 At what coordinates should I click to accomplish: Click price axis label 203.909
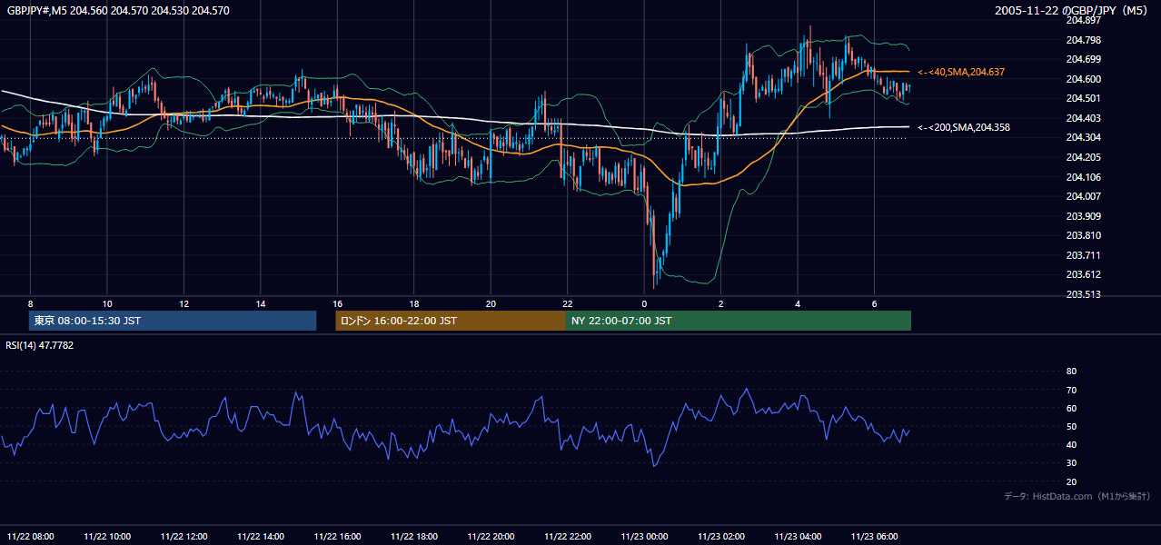coord(1083,216)
